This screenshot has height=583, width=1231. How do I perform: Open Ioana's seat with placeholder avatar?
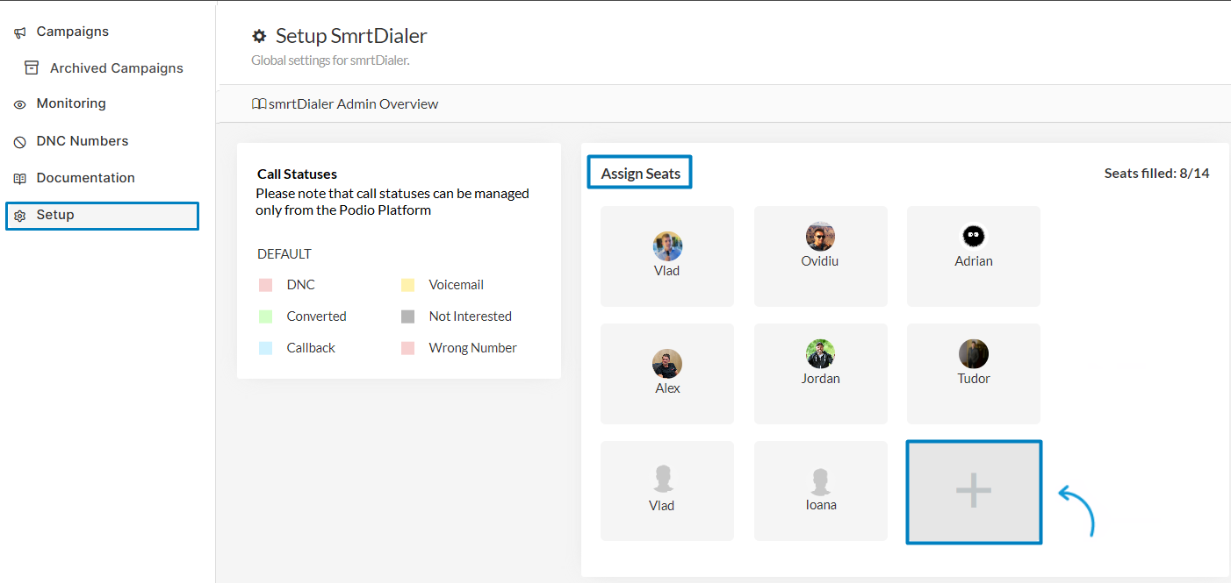(820, 491)
